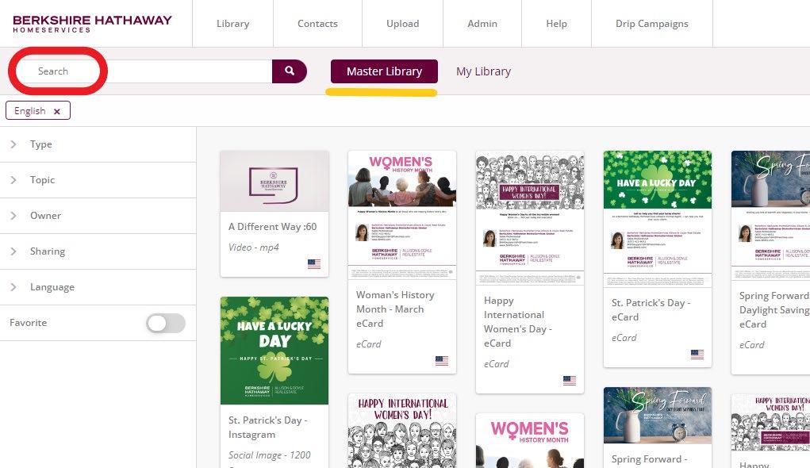Image resolution: width=810 pixels, height=468 pixels.
Task: Open the Upload menu
Action: click(403, 24)
